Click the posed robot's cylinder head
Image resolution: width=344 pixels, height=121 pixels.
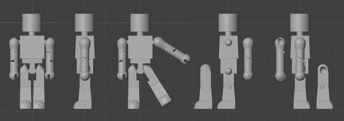tap(140, 23)
